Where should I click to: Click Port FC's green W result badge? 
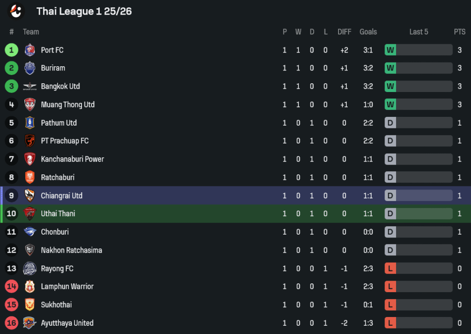click(x=390, y=50)
